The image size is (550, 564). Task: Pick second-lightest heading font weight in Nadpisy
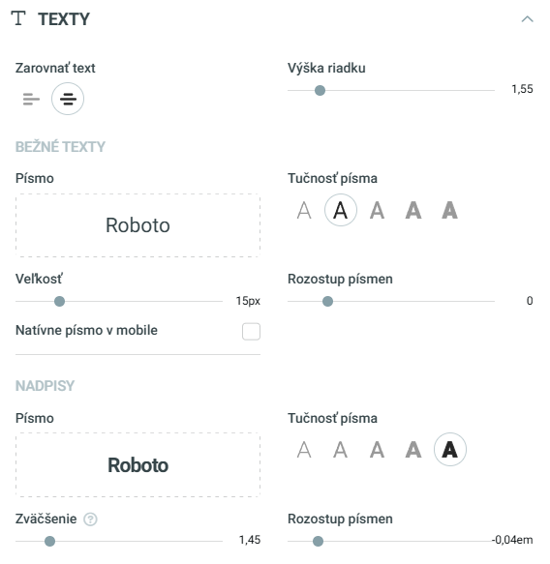point(341,450)
